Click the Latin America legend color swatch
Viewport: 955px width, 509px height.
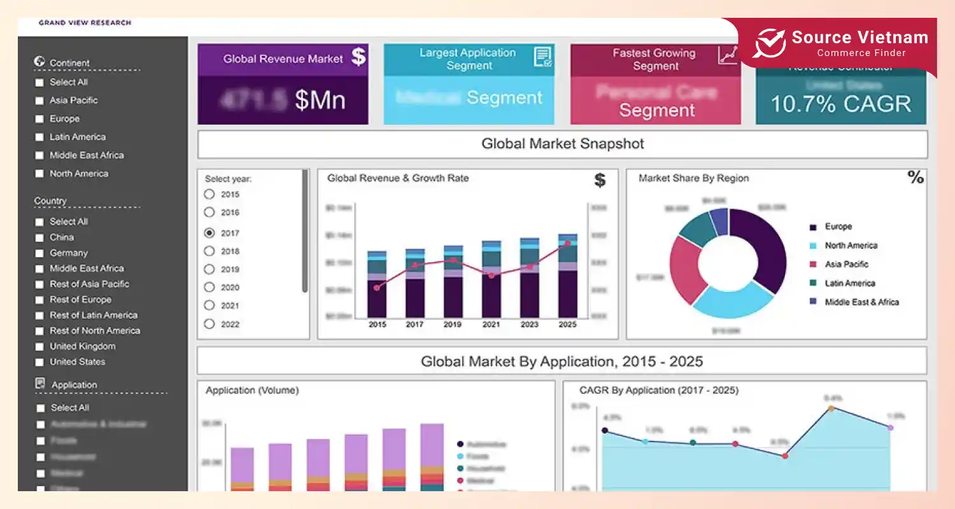click(813, 283)
